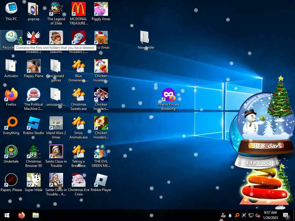295x221 pixels.
Task: Open Christmas Browser 99 shortcut
Action: [33, 156]
